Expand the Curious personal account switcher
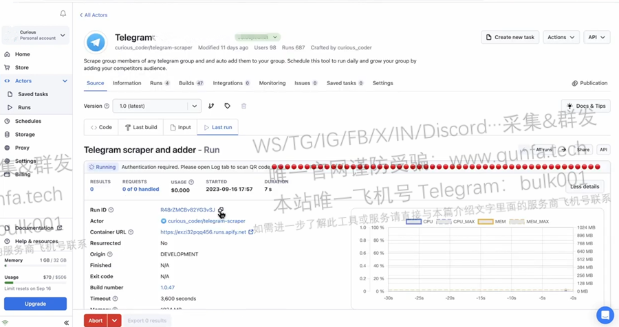The height and width of the screenshot is (327, 619). 36,35
